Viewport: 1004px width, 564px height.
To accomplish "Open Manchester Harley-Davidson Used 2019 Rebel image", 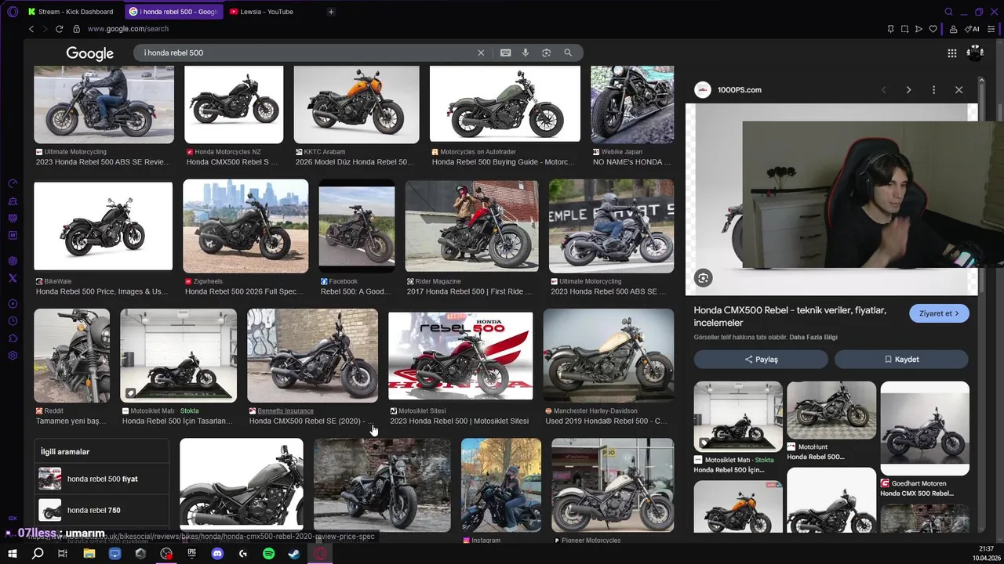I will pyautogui.click(x=609, y=355).
